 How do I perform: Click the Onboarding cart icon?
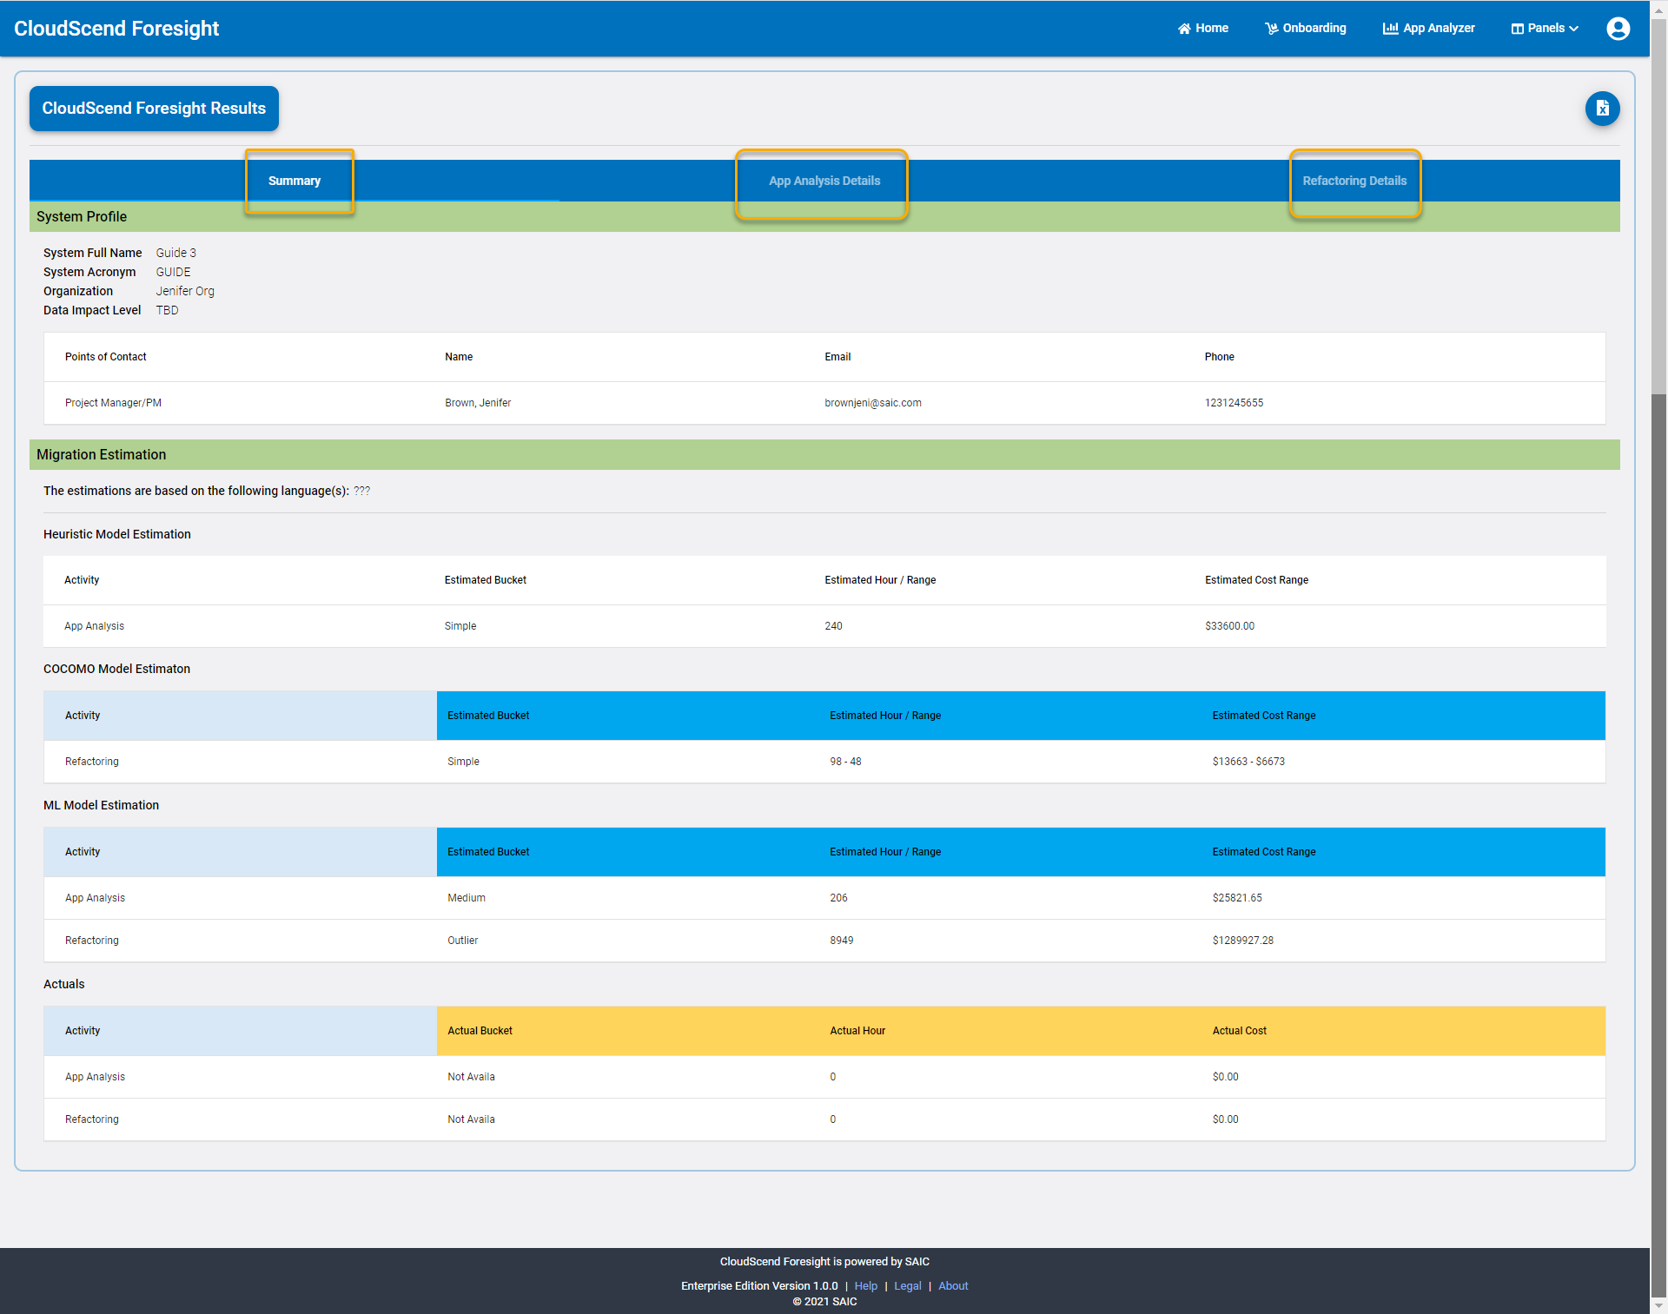1271,29
